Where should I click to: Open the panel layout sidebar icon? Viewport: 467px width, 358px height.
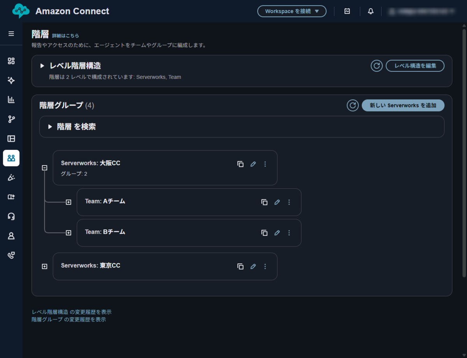coord(11,139)
